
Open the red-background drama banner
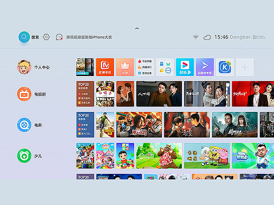pyautogui.click(x=253, y=94)
